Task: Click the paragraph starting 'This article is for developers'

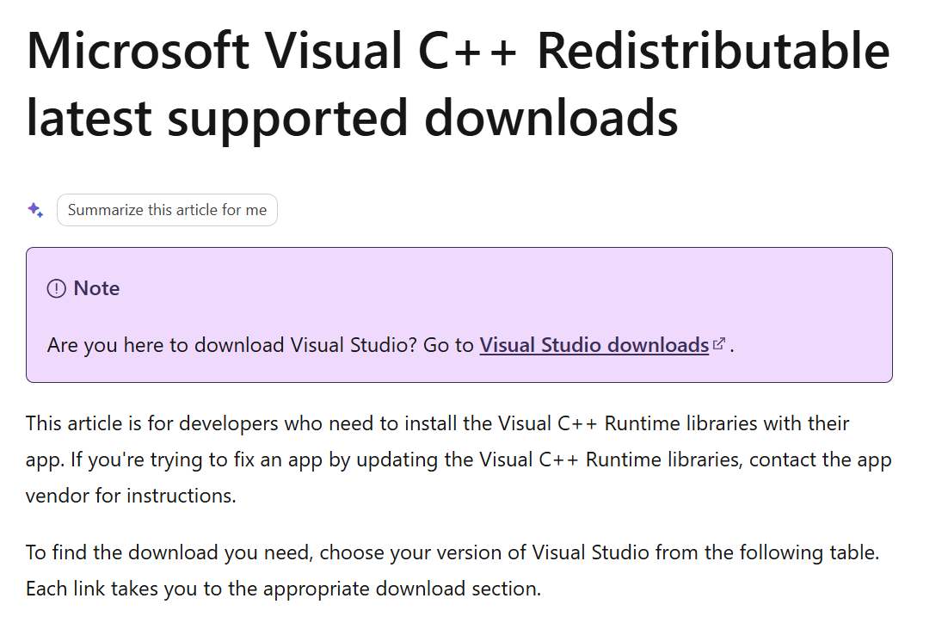Action: click(459, 460)
